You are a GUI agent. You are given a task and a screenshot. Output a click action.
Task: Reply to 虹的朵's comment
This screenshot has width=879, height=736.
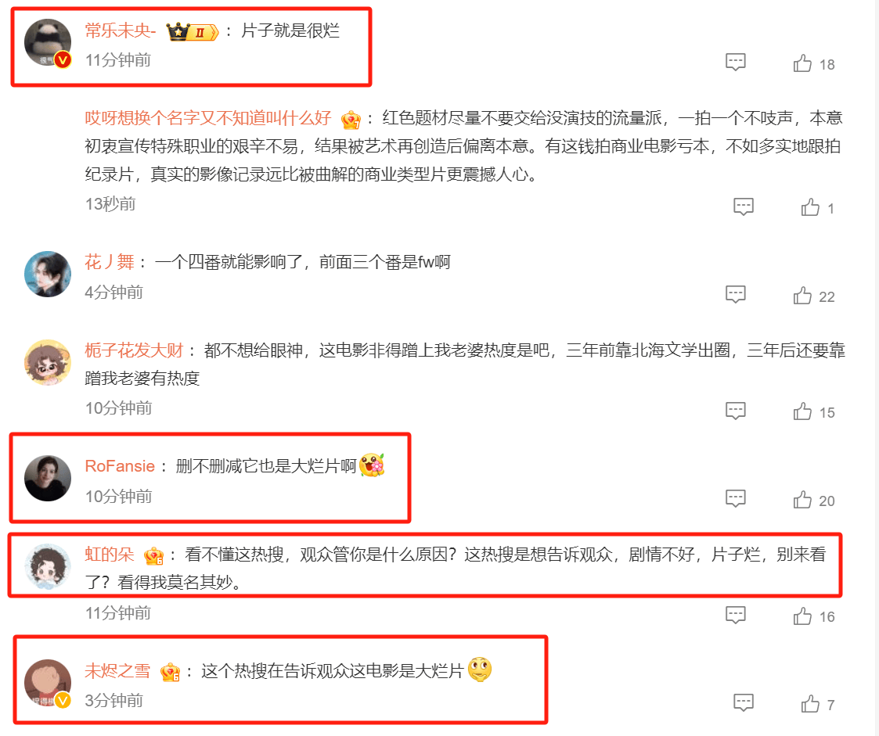[x=736, y=615]
